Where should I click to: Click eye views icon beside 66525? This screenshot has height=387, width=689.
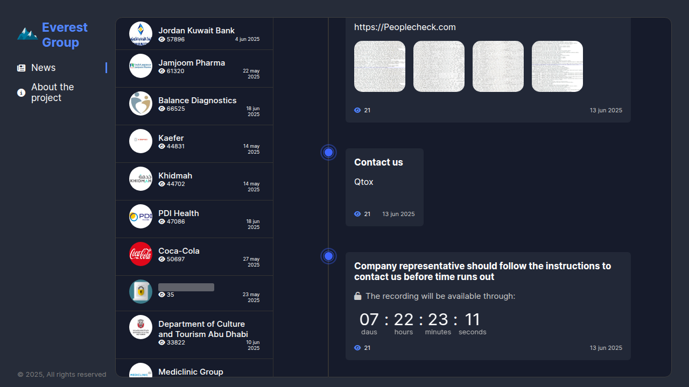pyautogui.click(x=161, y=109)
